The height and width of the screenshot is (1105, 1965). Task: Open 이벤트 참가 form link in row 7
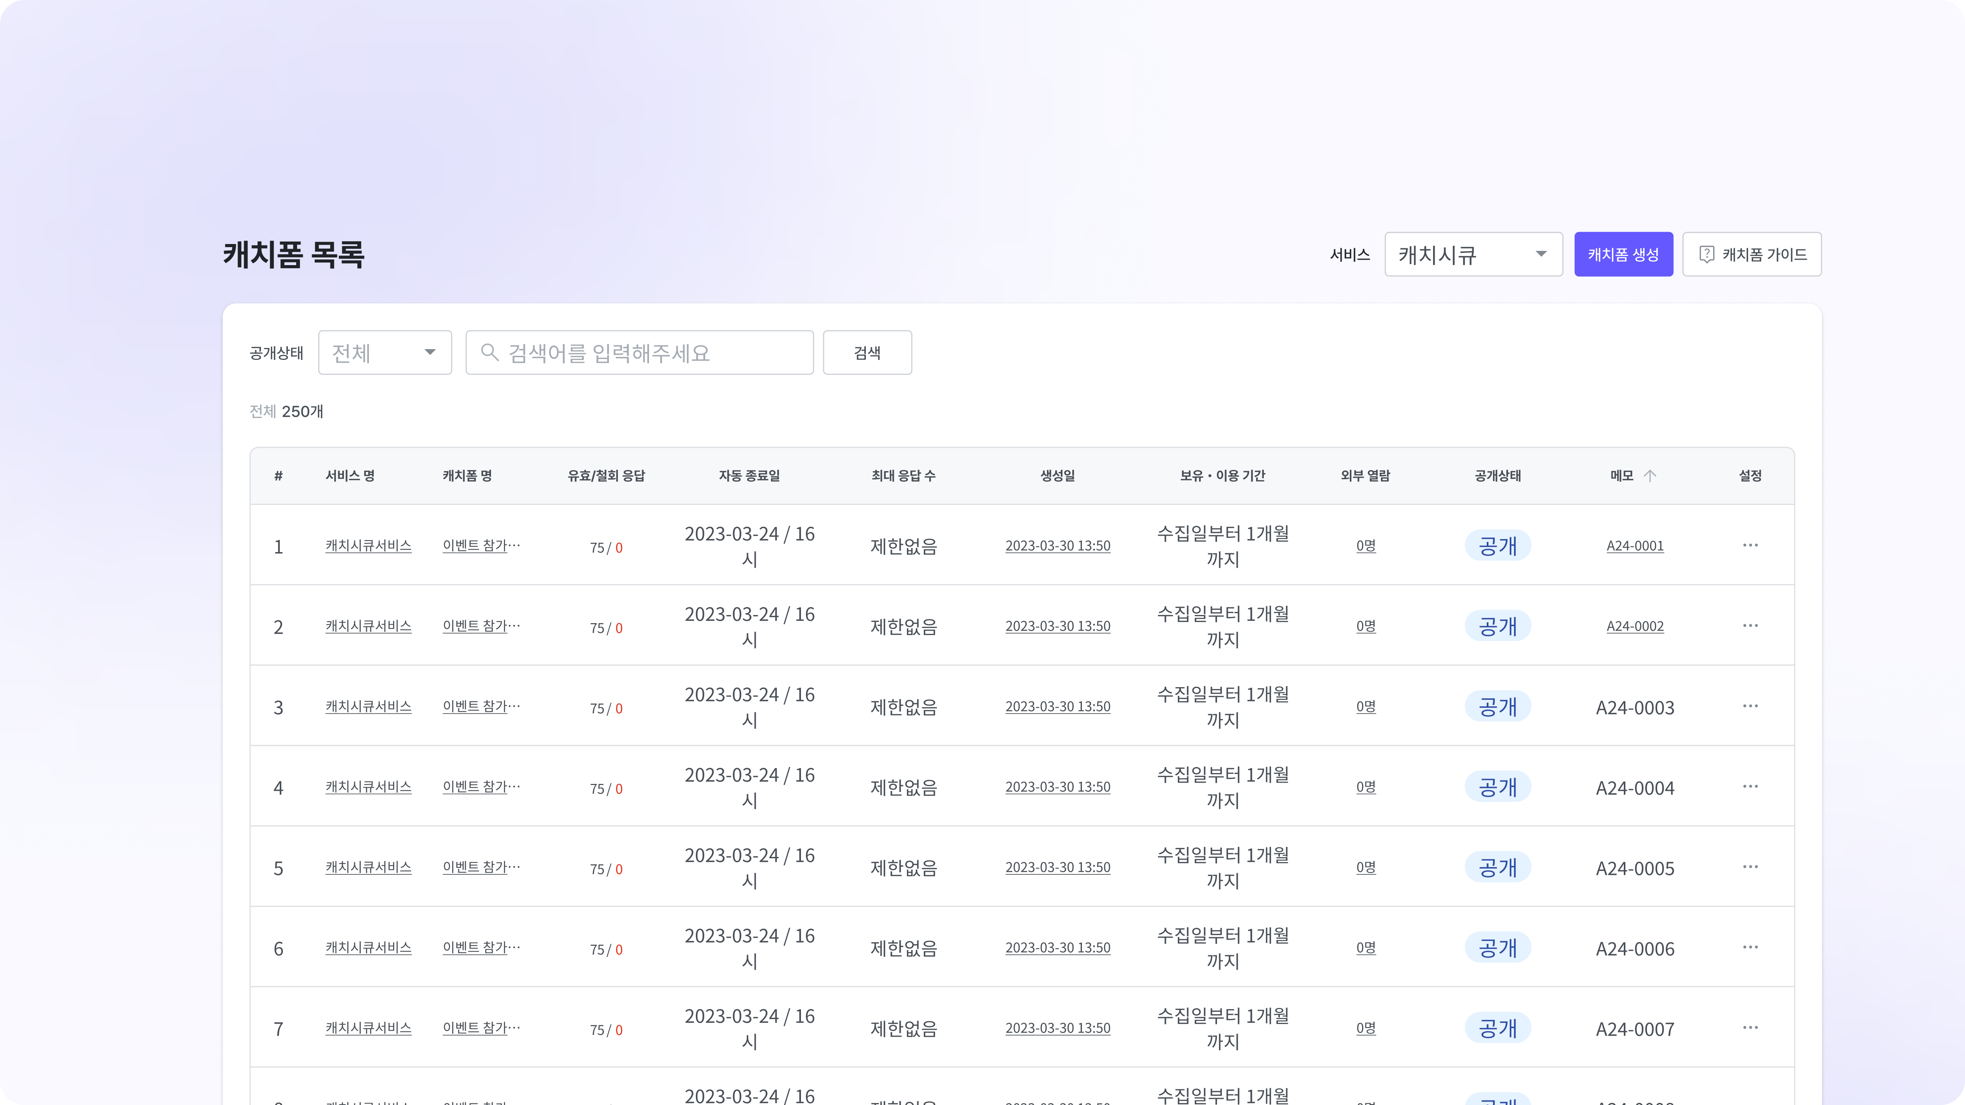(x=481, y=1027)
